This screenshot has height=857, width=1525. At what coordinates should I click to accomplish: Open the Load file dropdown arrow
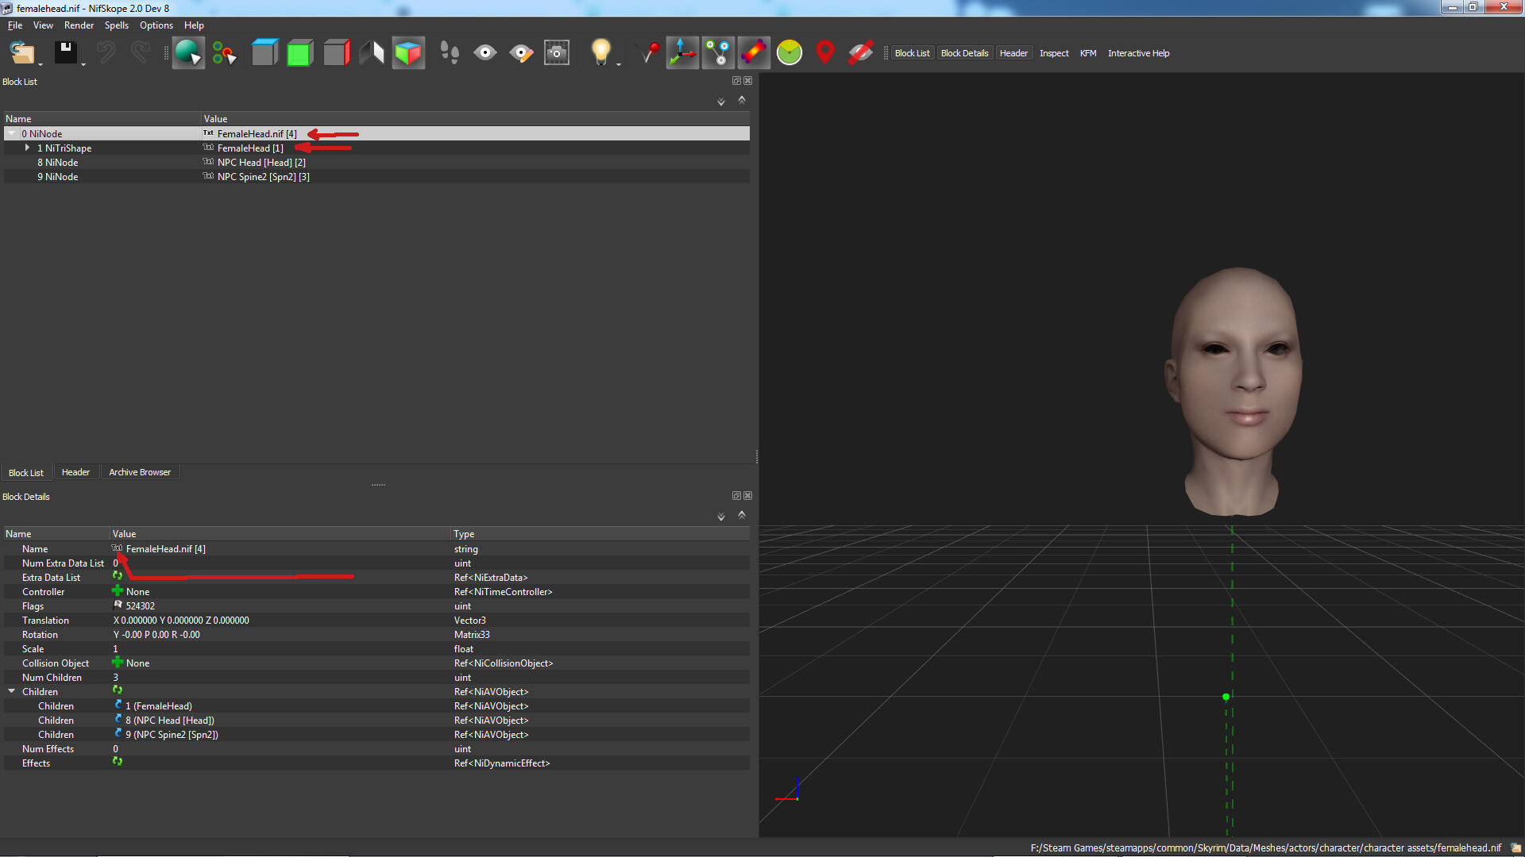(x=41, y=63)
